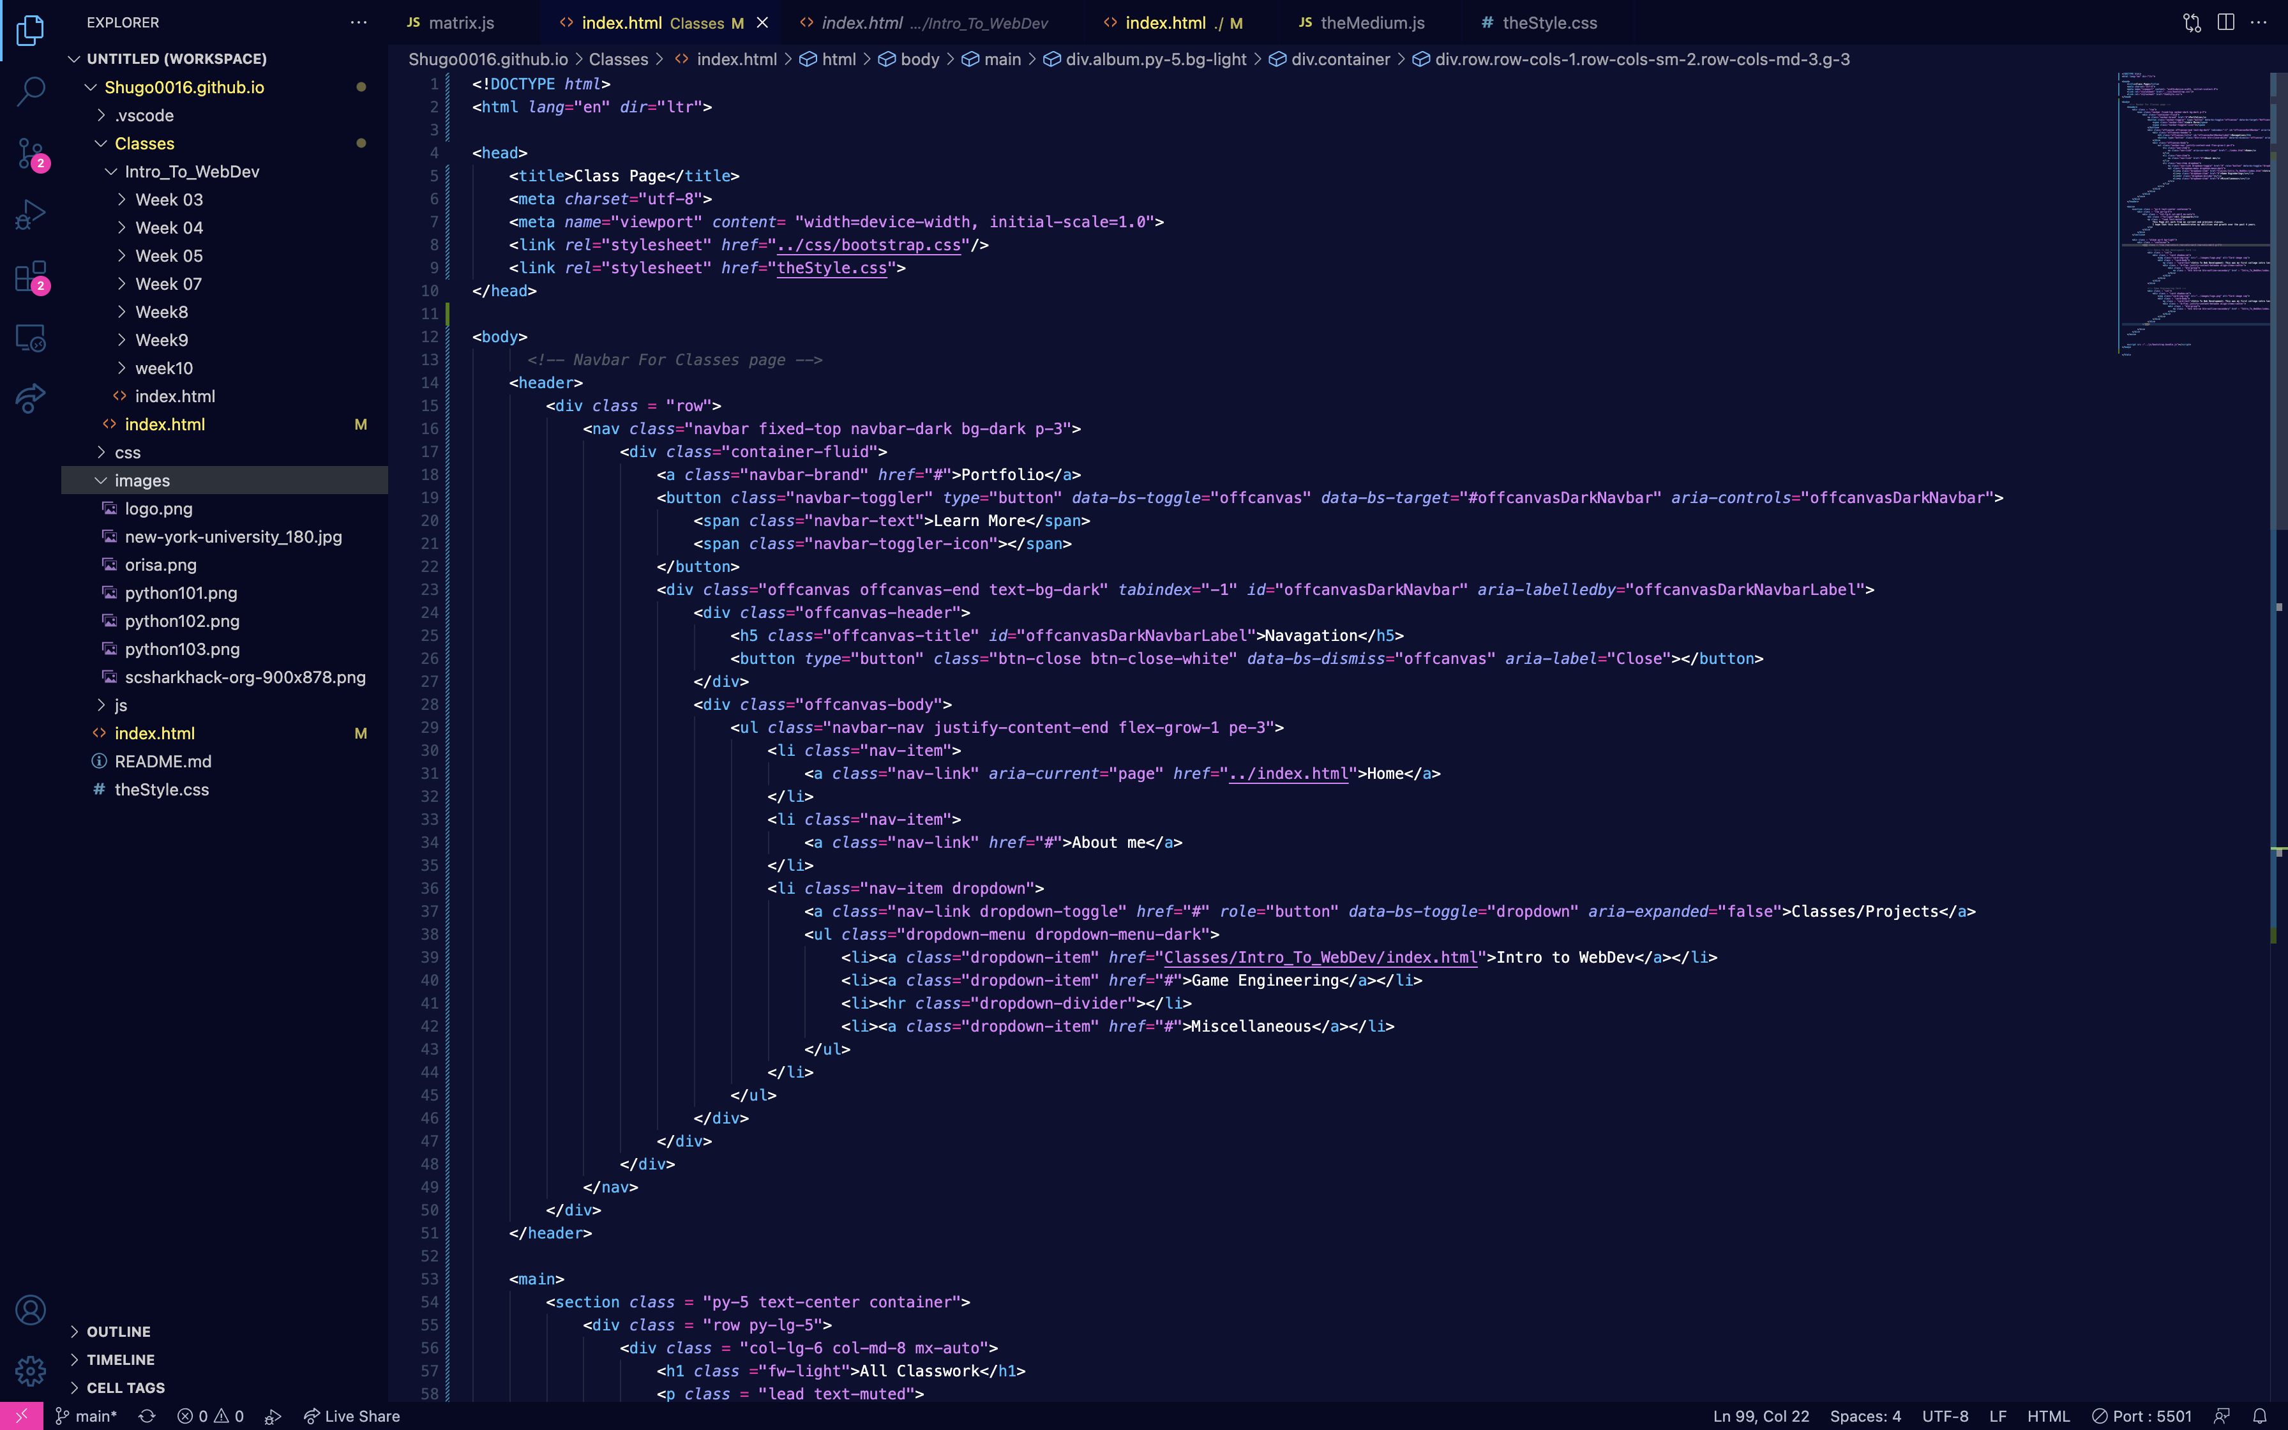Open Run and Debug view
Screen dimensions: 2288x1430
point(30,214)
